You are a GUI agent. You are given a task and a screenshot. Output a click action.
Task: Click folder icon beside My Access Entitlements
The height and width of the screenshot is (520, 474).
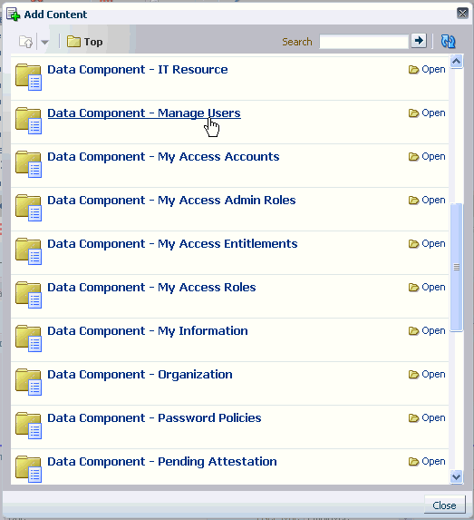pyautogui.click(x=28, y=251)
